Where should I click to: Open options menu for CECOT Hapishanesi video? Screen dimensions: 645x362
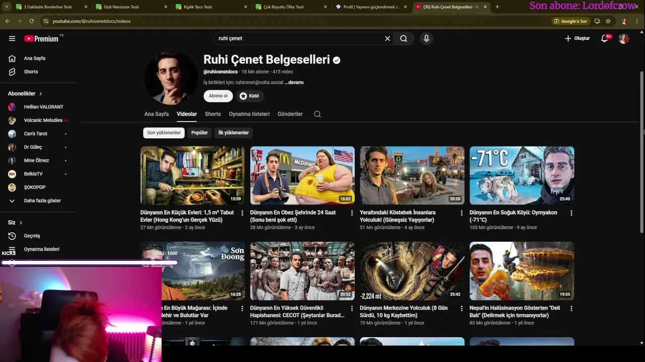coord(352,309)
